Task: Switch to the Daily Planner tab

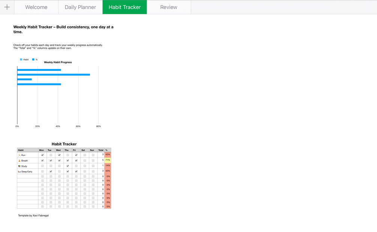Action: [80, 7]
